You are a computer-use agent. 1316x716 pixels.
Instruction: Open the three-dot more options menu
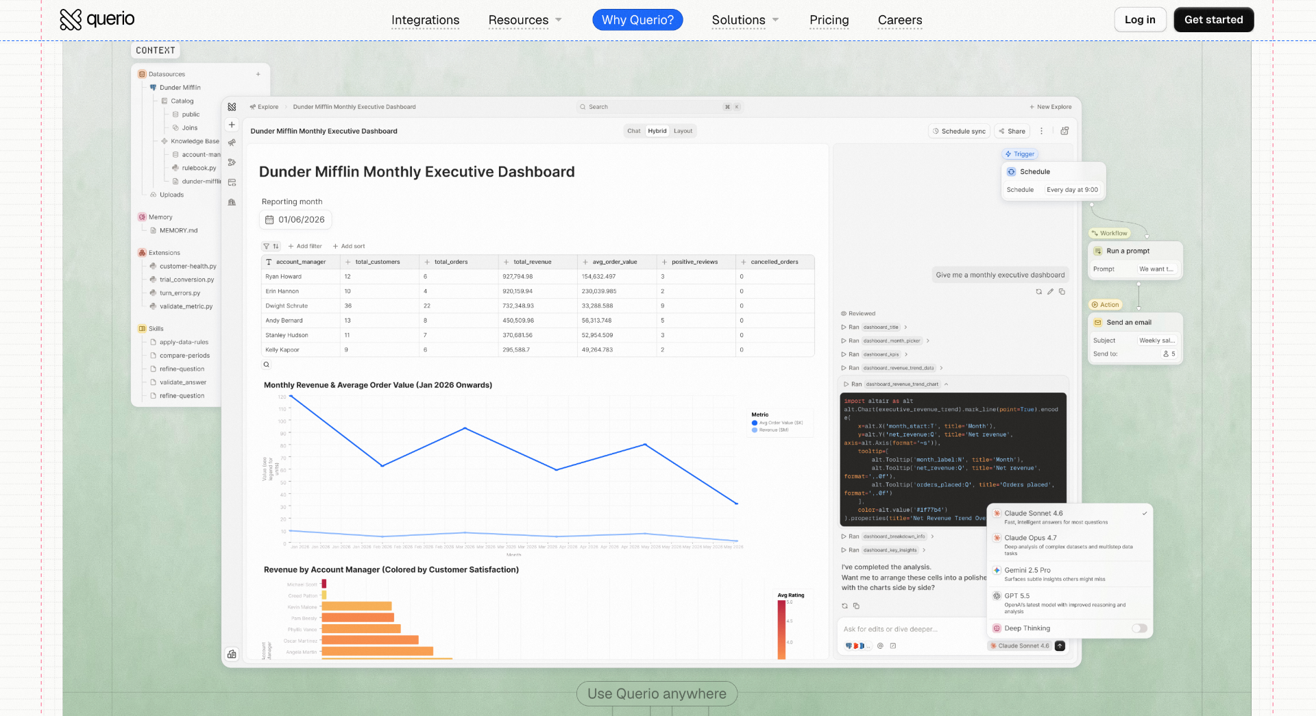(1041, 131)
